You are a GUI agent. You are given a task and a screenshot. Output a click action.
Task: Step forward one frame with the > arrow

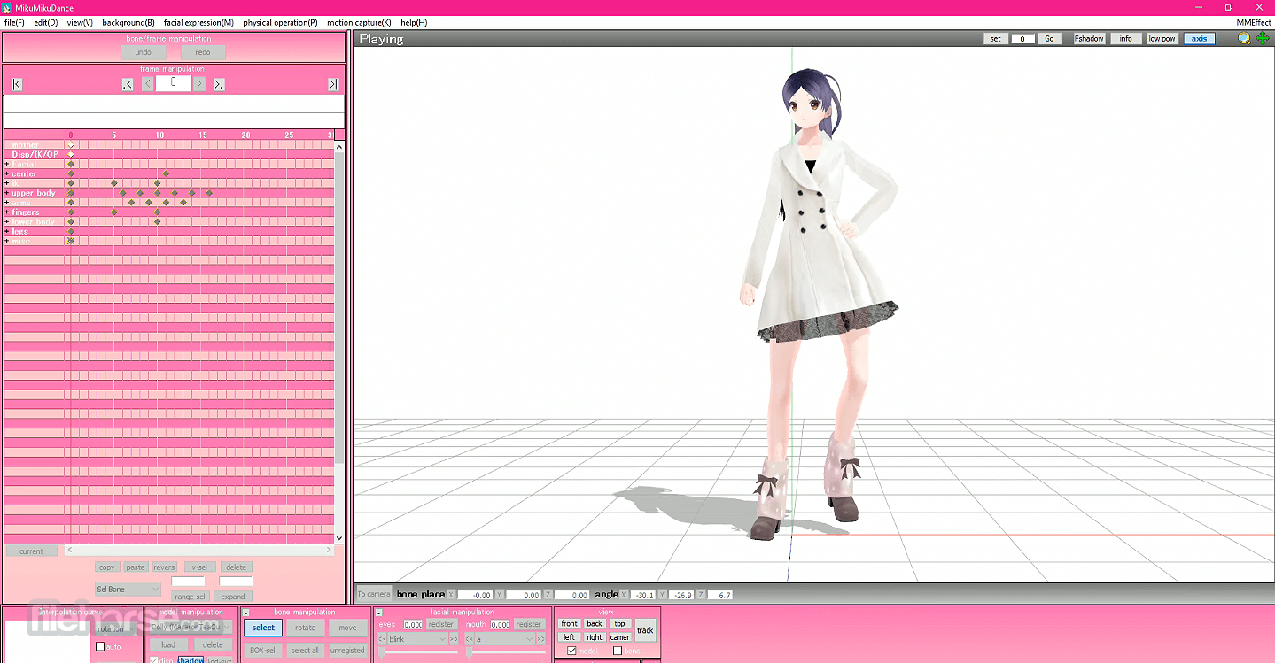199,84
